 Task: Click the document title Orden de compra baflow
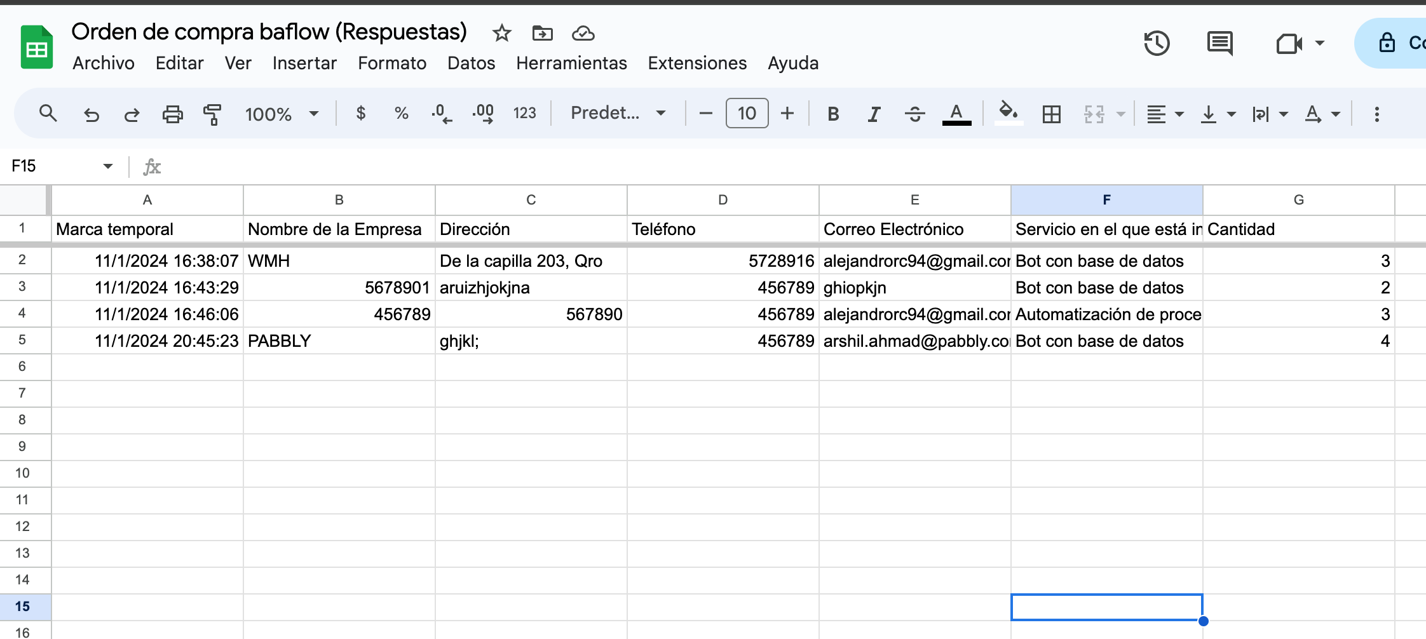click(x=269, y=32)
